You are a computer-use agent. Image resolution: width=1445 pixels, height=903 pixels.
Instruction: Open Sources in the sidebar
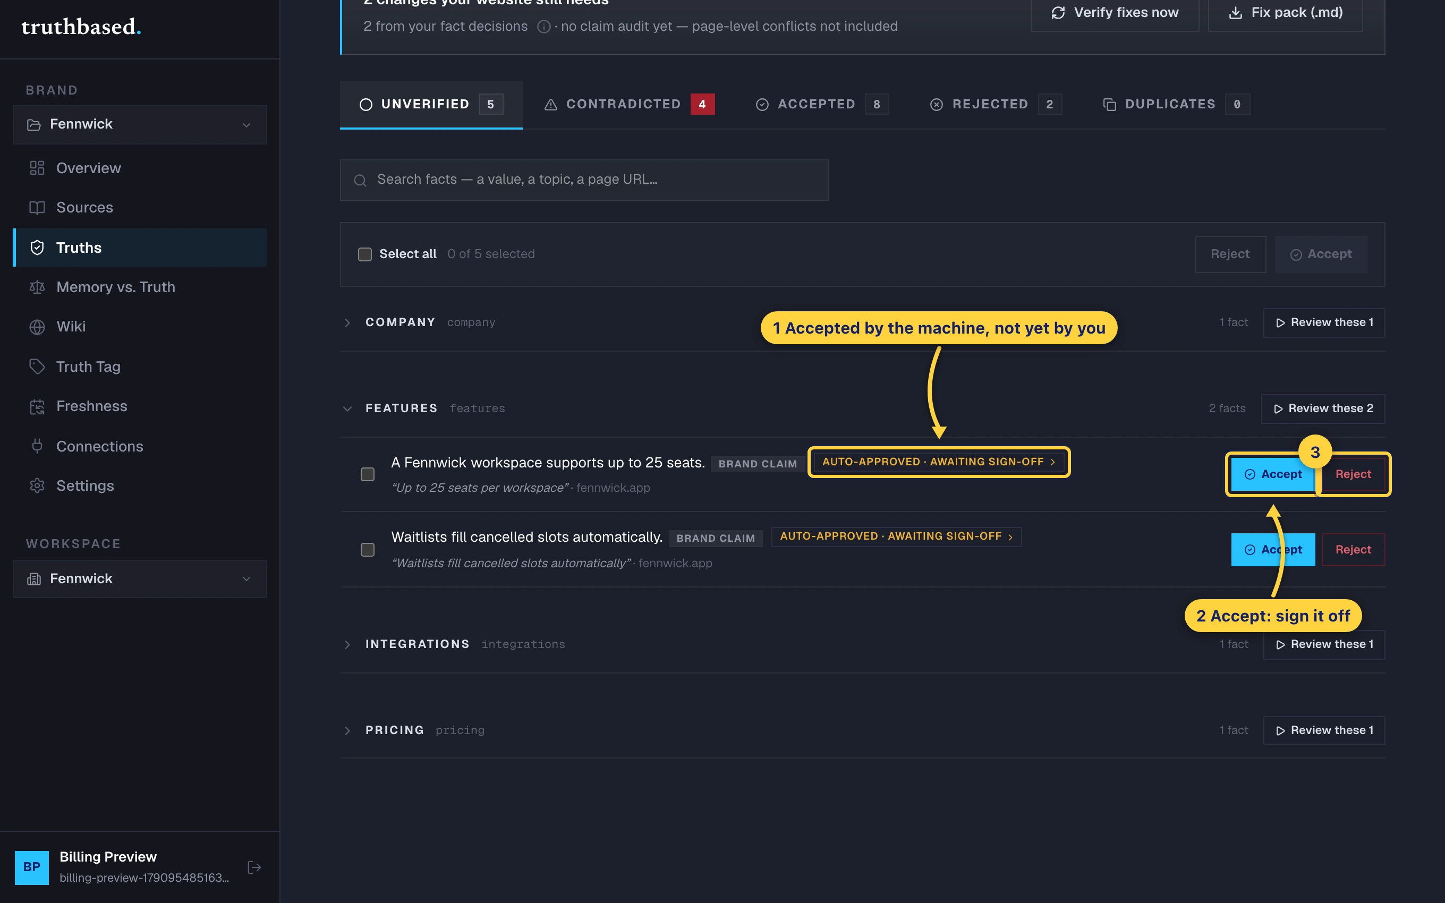[139, 207]
